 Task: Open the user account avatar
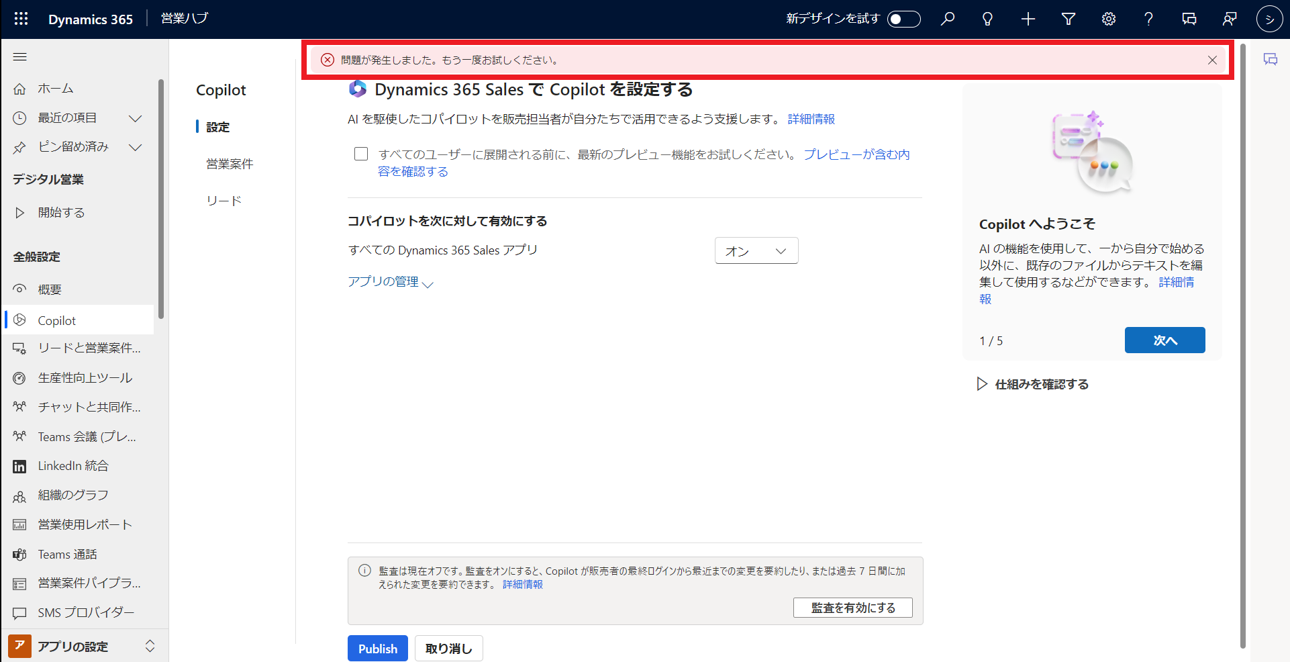coord(1269,19)
